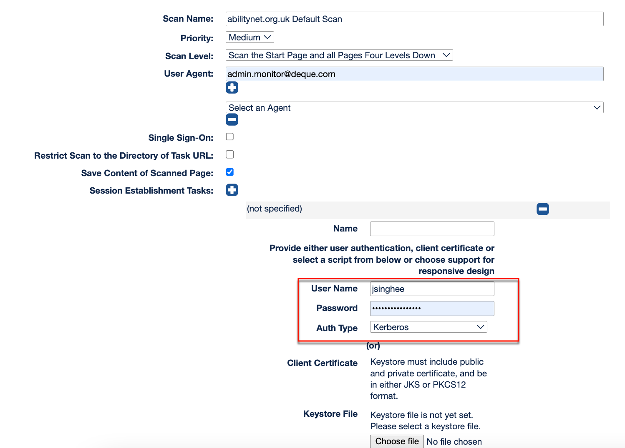Image resolution: width=625 pixels, height=448 pixels.
Task: Add a Session Establishment Task with plus icon
Action: (232, 190)
